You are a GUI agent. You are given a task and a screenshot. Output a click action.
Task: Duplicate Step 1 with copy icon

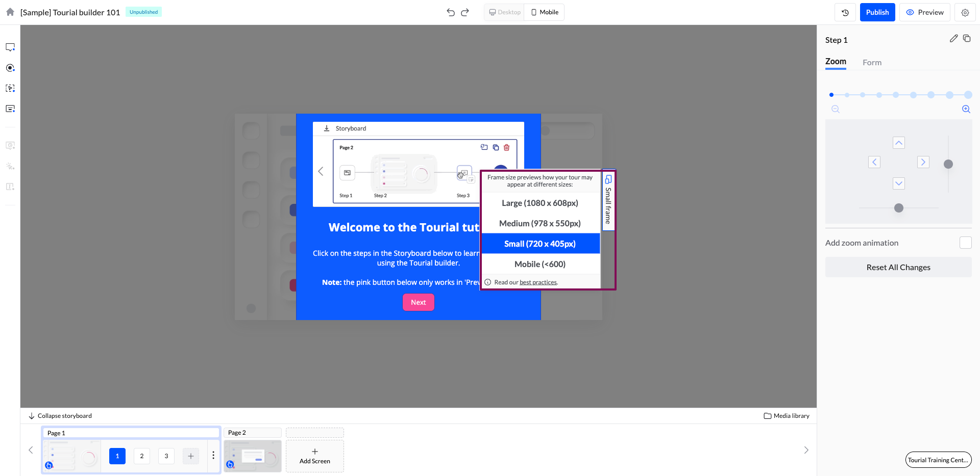click(x=967, y=39)
